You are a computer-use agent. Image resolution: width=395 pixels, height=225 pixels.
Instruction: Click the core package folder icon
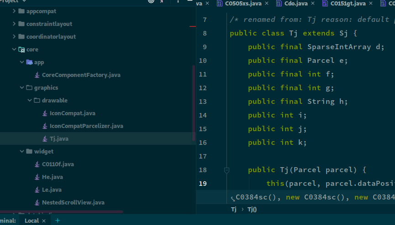21,50
